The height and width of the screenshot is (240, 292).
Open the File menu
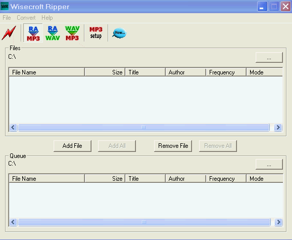[7, 18]
